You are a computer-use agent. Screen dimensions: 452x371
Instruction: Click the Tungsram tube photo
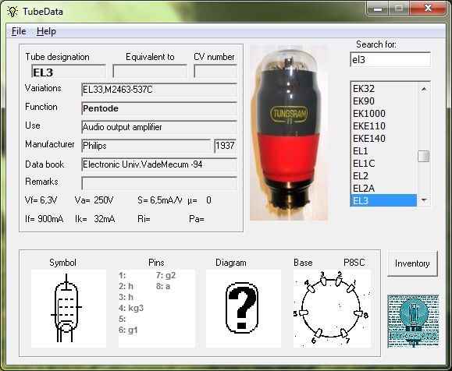point(289,132)
